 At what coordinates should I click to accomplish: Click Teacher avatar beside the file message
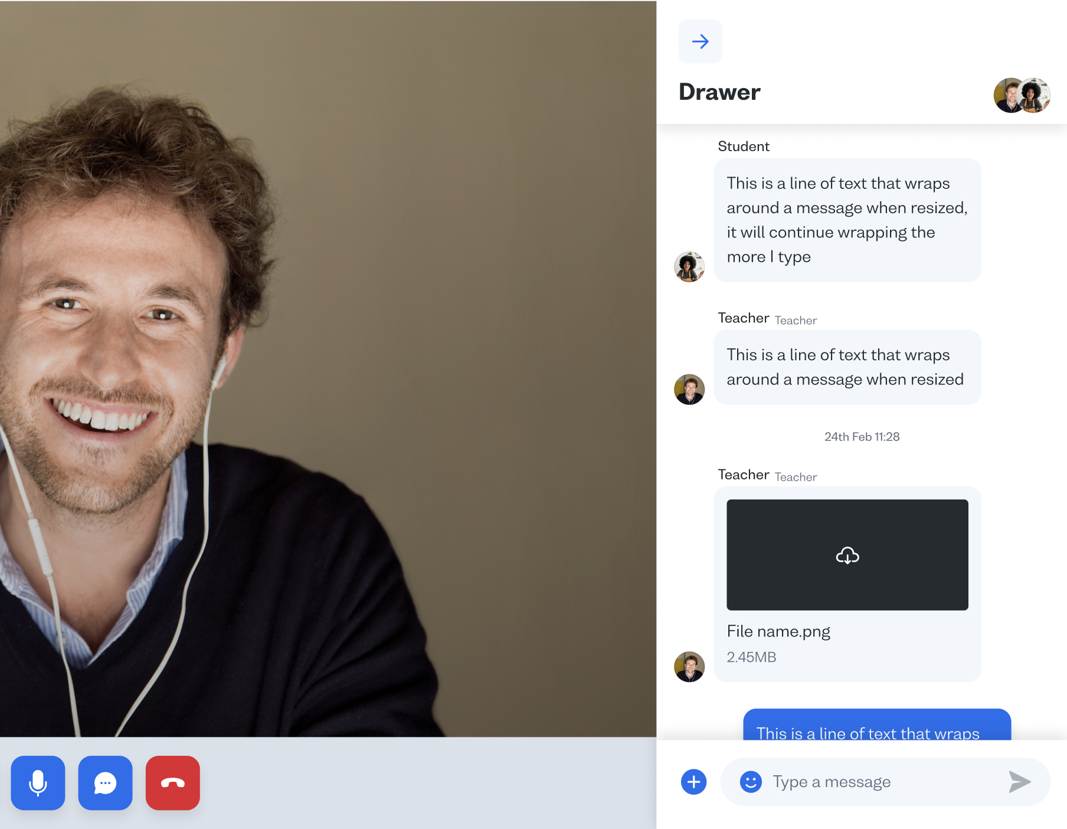coord(689,667)
